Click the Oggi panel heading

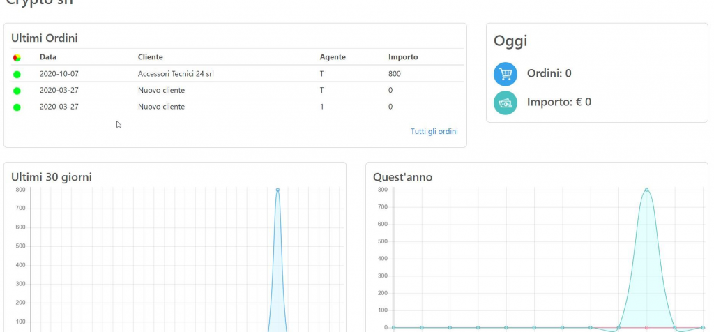(510, 41)
